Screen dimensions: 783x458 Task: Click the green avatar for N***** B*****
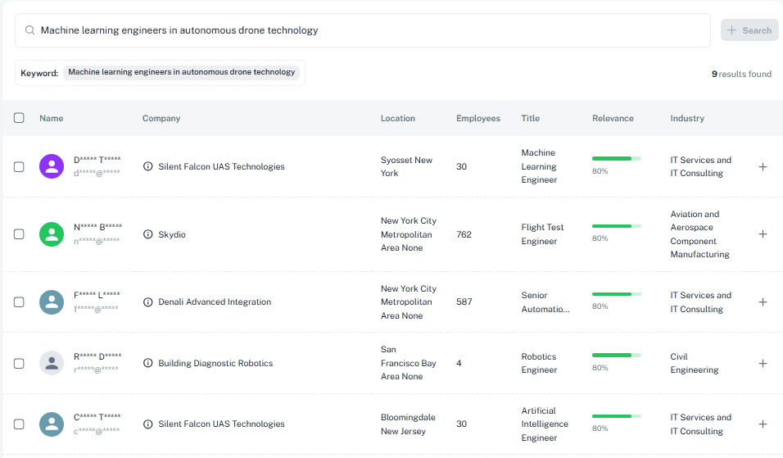point(52,234)
